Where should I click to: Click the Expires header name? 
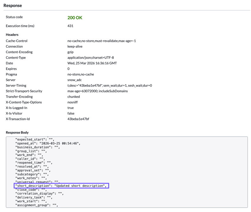(x=11, y=69)
